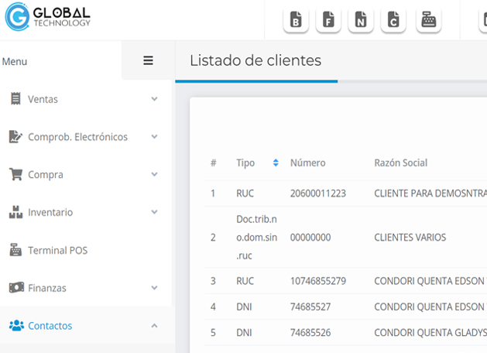Viewport: 487px width, 353px height.
Task: Click the RUC type in row 3
Action: coord(245,281)
